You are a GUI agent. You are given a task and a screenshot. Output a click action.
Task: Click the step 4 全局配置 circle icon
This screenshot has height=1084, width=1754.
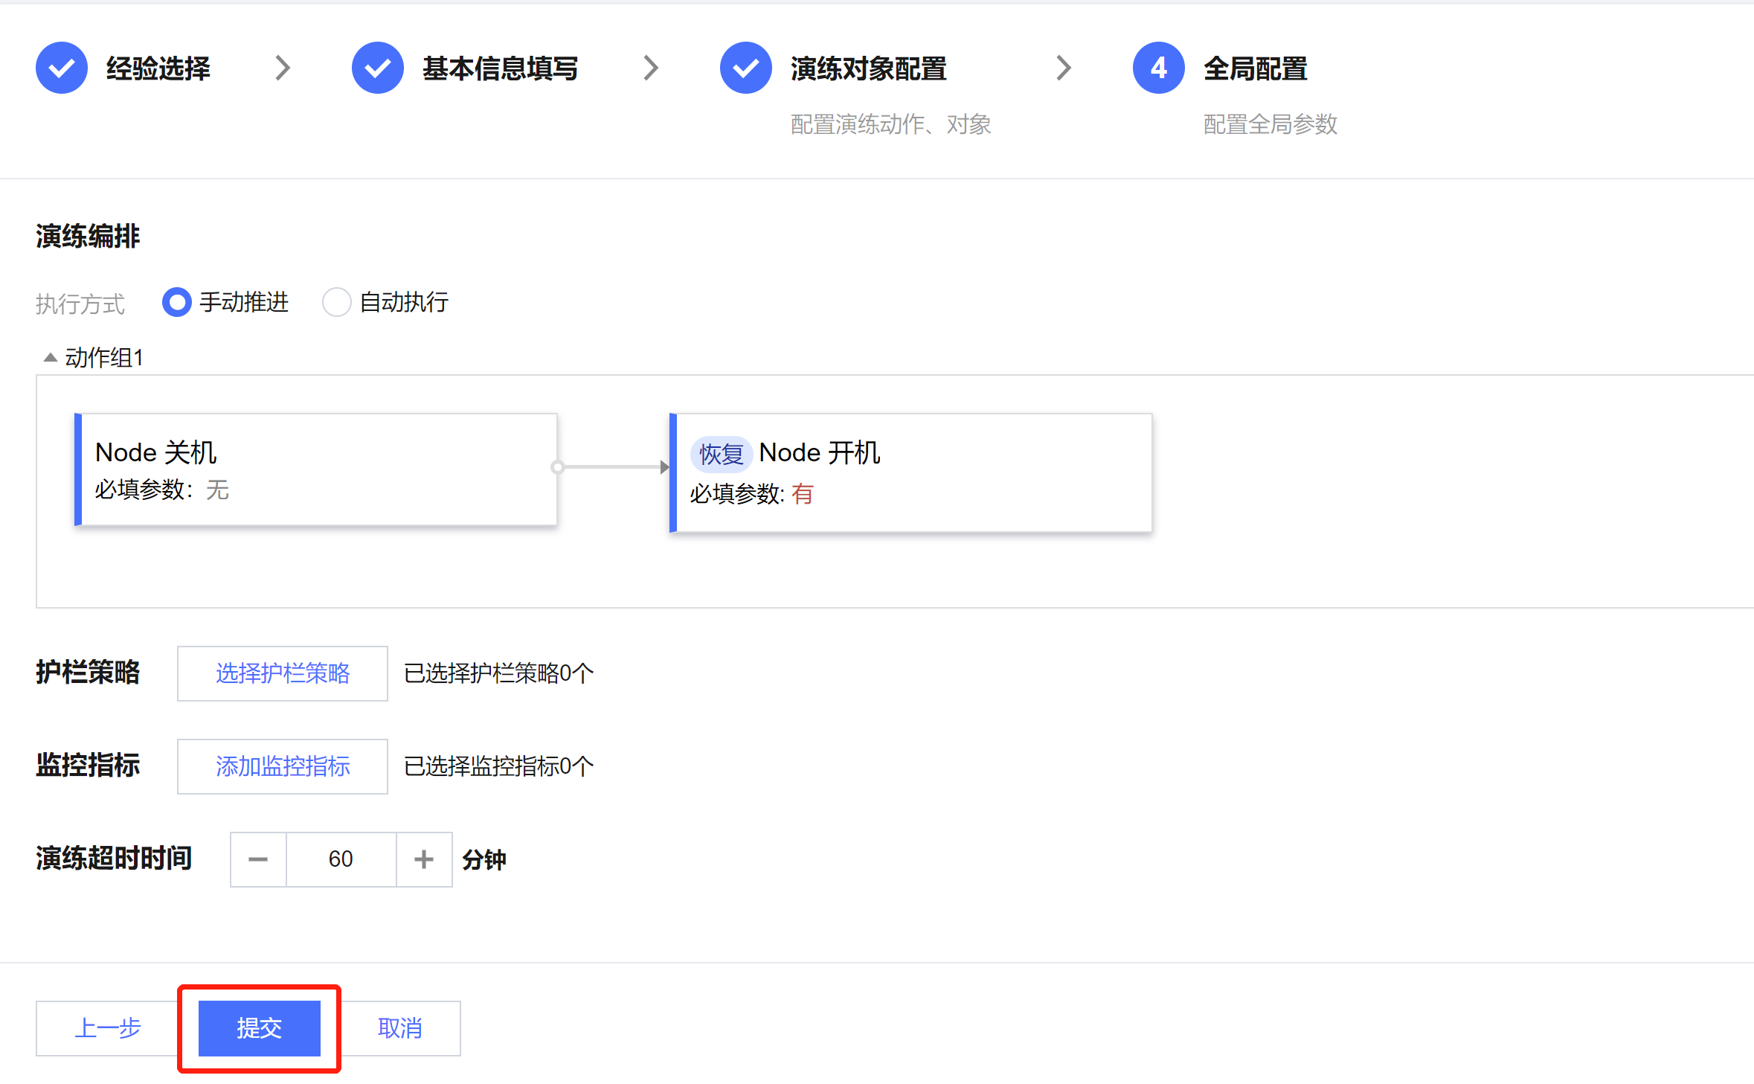(x=1158, y=68)
